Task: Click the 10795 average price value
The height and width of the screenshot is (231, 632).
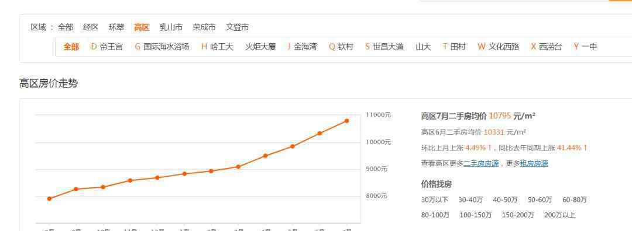Action: coord(500,116)
